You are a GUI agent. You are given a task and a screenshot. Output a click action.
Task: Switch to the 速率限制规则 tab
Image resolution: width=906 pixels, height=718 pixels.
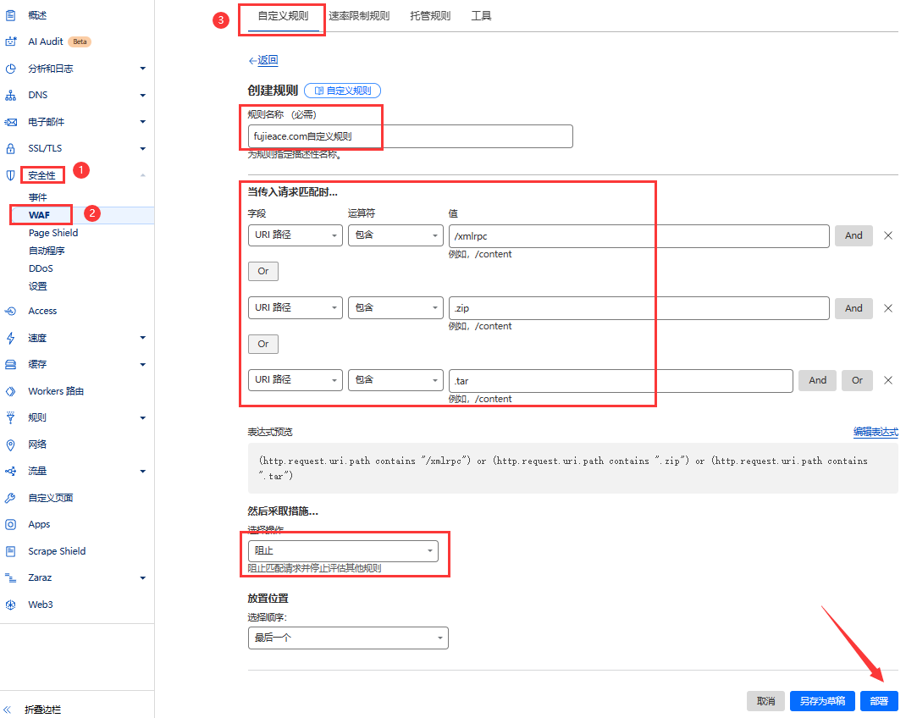[x=359, y=16]
